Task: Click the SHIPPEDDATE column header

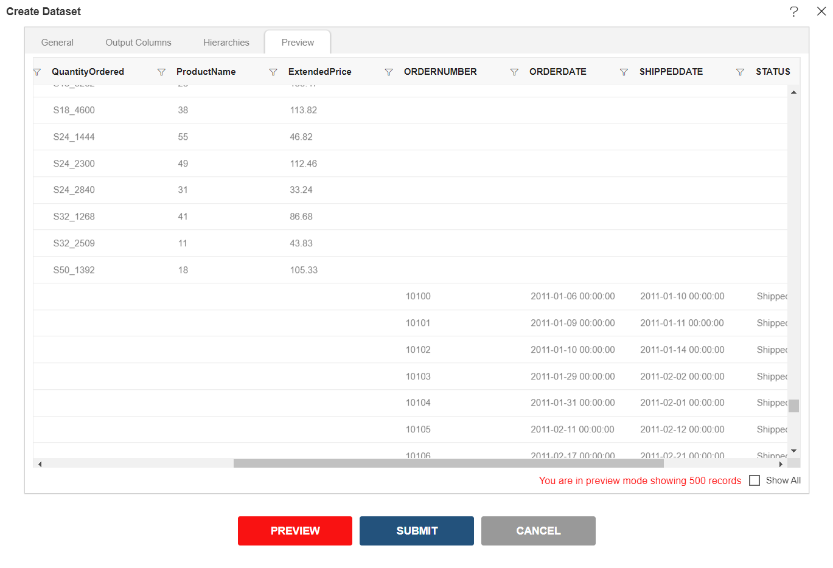Action: pos(671,72)
